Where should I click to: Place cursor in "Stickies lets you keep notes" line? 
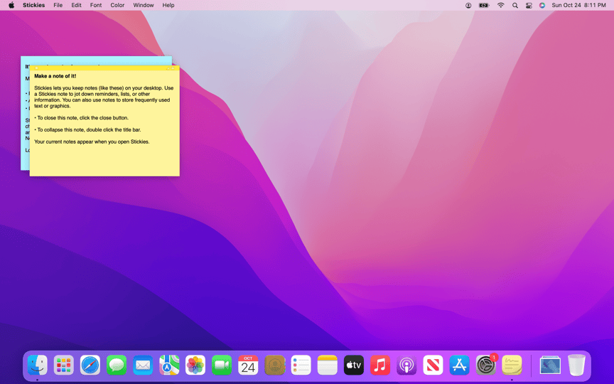click(x=104, y=88)
